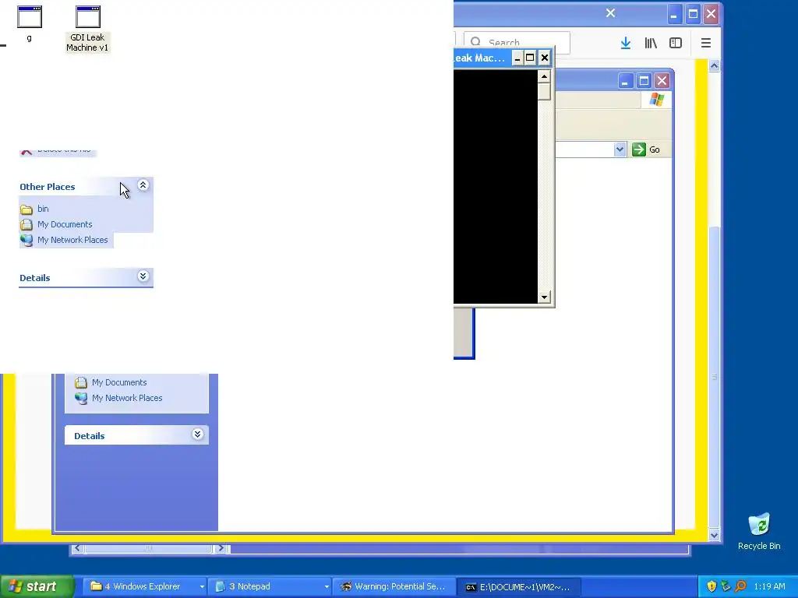
Task: Close the Firefox tab with X
Action: (611, 13)
